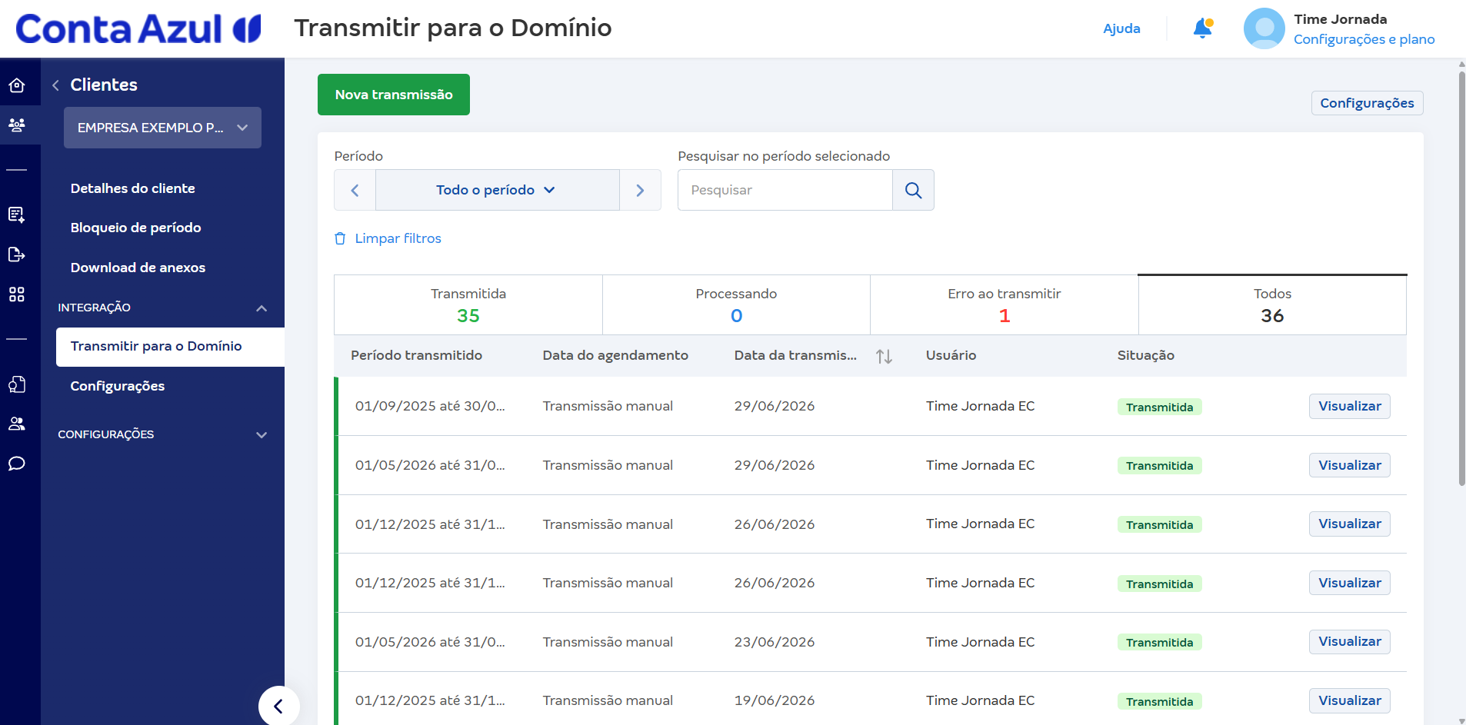Click the Clientes sidebar heading
This screenshot has width=1466, height=725.
104,85
